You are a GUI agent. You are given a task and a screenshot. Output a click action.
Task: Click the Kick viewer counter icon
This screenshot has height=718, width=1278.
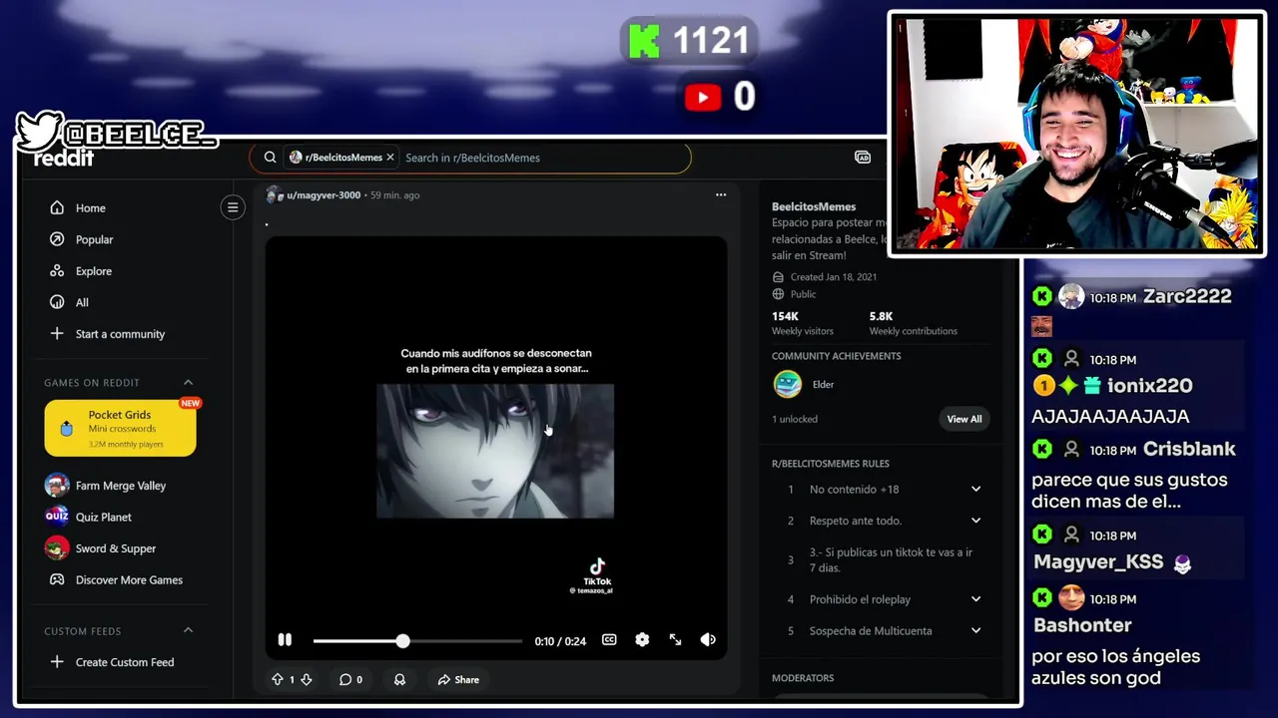tap(644, 42)
